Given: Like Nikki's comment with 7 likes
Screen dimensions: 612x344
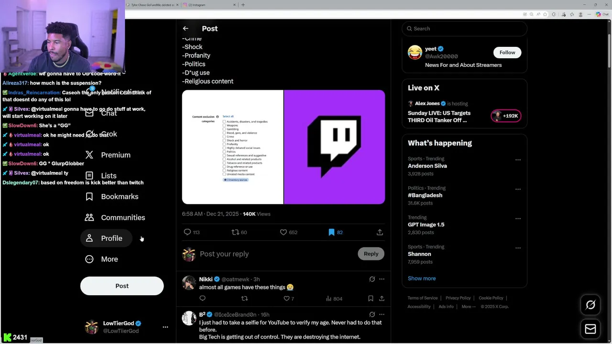Looking at the screenshot, I should pyautogui.click(x=288, y=299).
